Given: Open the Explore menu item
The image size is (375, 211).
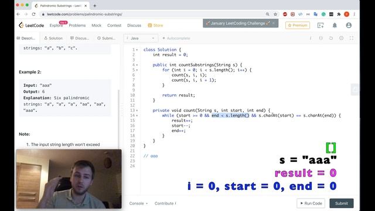Looking at the screenshot, I should click(x=56, y=25).
